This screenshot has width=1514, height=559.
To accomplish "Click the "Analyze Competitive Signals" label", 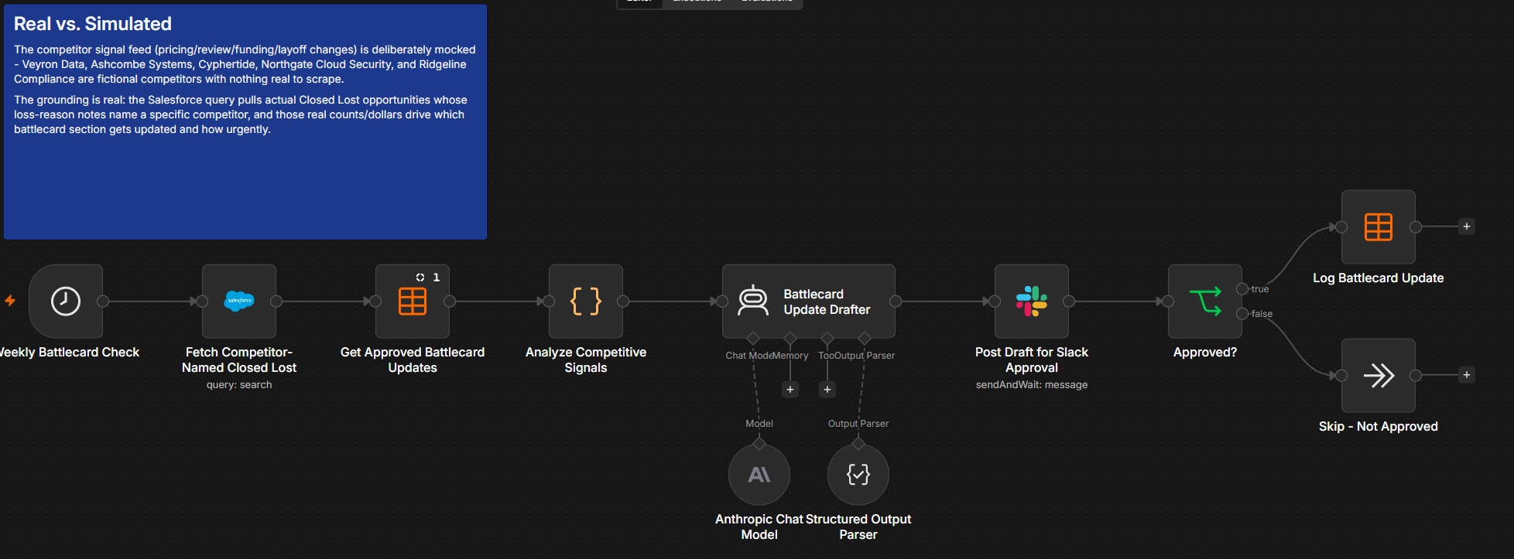I will 586,360.
